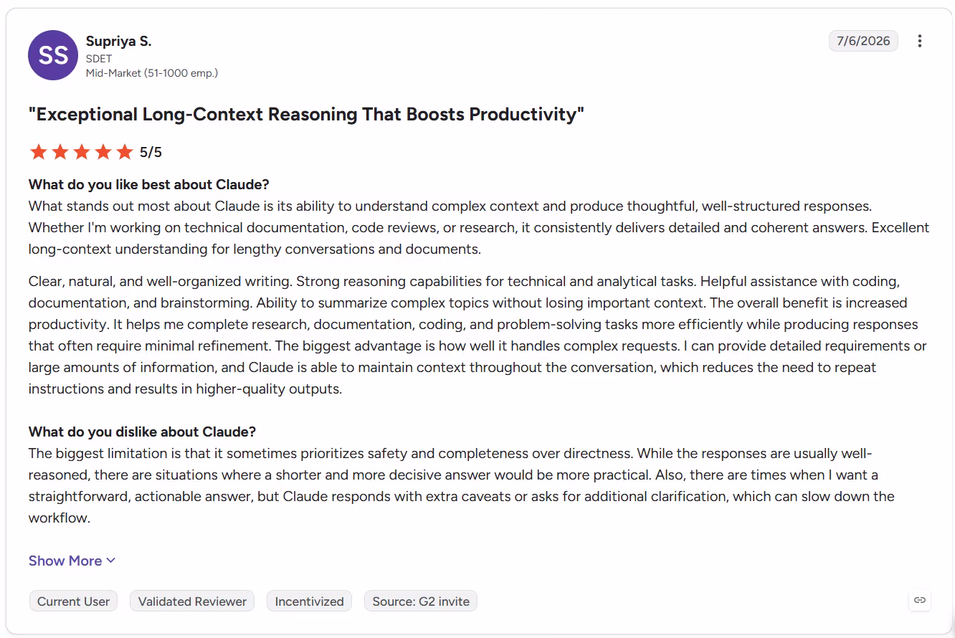Viewport: 955px width, 638px height.
Task: Open the three-dot options menu
Action: point(920,41)
